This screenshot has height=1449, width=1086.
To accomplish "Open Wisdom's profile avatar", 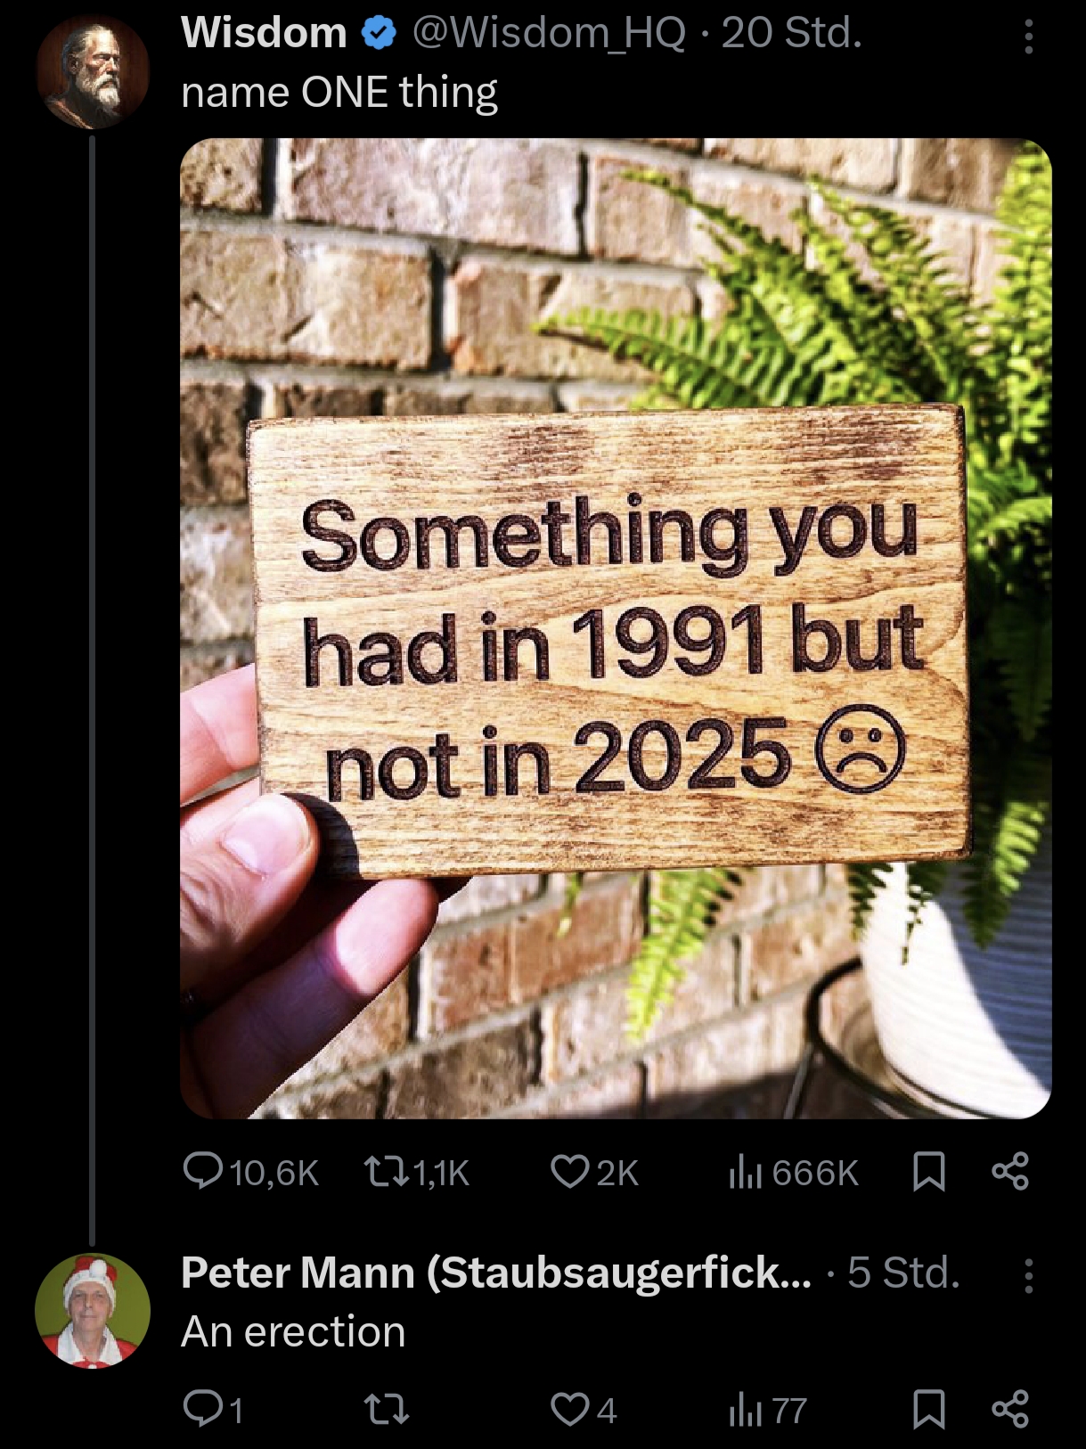I will click(93, 72).
